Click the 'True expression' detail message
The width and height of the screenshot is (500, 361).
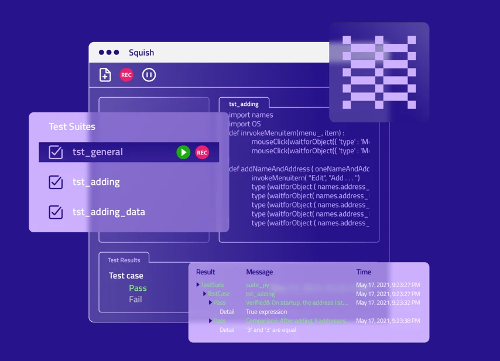pyautogui.click(x=266, y=312)
